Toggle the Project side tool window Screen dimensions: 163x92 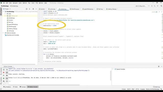tap(1, 11)
